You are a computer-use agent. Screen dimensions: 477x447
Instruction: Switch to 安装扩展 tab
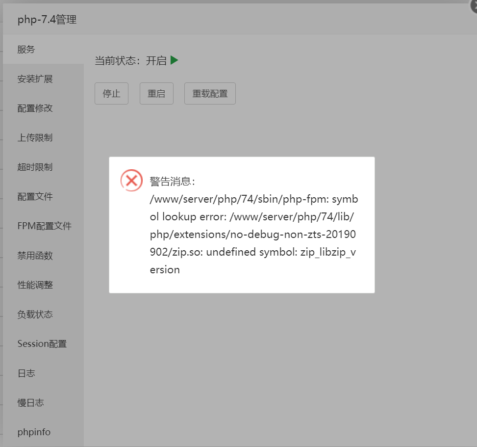coord(43,79)
